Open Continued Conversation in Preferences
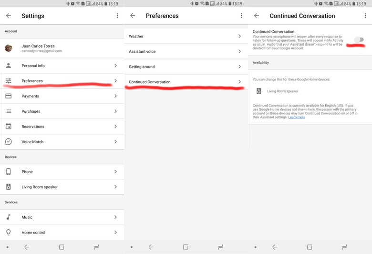This screenshot has width=372, height=254. [x=186, y=82]
